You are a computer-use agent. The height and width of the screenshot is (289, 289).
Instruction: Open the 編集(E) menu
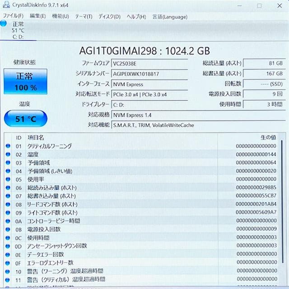coord(37,16)
